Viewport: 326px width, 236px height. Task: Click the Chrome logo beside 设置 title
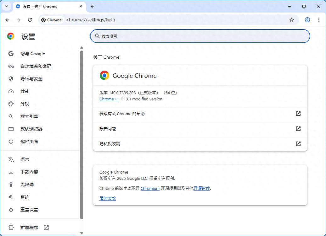(x=11, y=36)
